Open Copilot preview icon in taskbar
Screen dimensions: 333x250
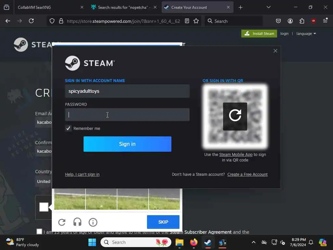click(x=323, y=242)
